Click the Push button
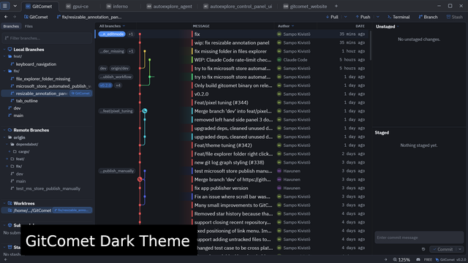This screenshot has width=468, height=263. (x=363, y=17)
